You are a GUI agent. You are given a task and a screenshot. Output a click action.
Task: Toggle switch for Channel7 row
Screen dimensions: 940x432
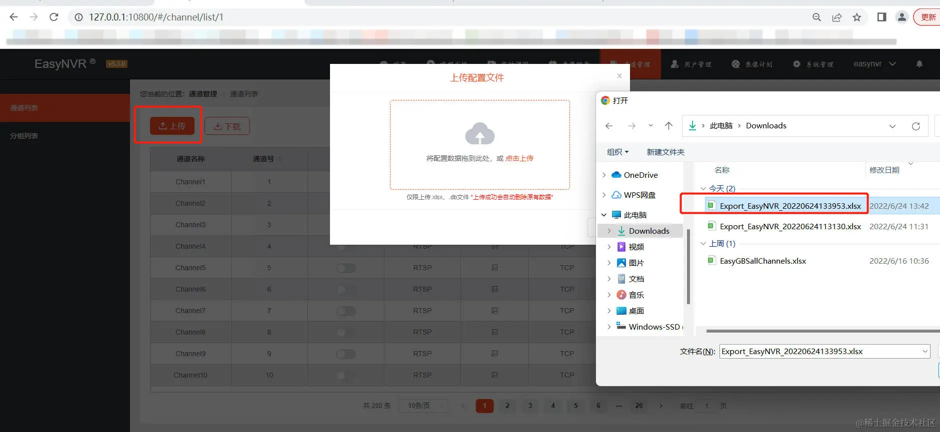346,311
